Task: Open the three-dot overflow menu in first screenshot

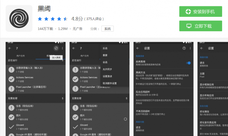Action: 62,48
